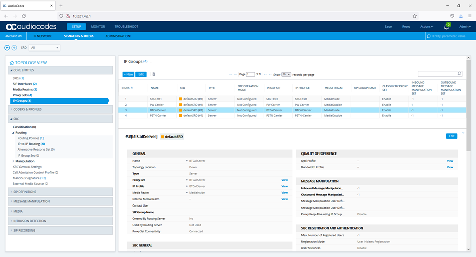476x257 pixels.
Task: Open a new browser tab
Action: click(x=61, y=6)
